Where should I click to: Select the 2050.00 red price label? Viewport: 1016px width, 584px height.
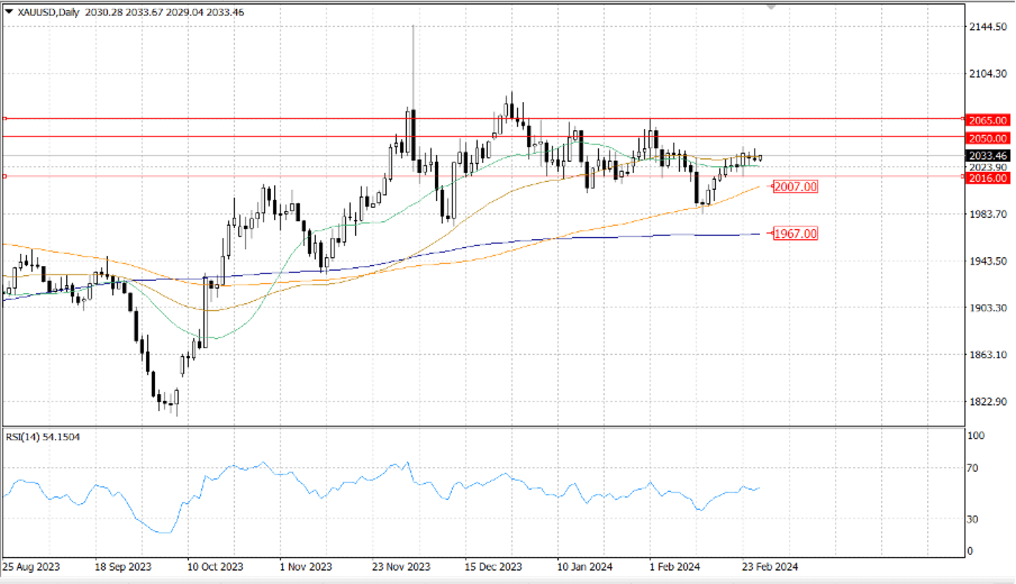[988, 138]
